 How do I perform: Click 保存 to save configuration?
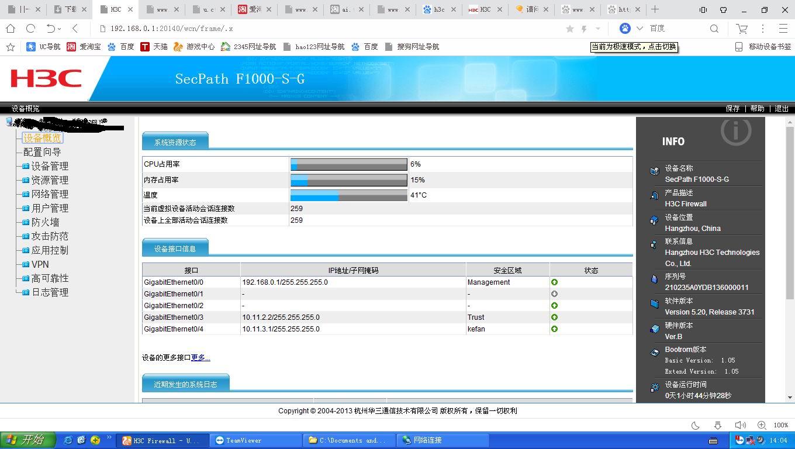point(732,108)
